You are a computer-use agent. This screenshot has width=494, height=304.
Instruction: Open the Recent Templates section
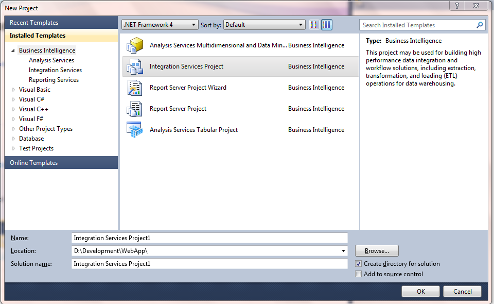(34, 23)
